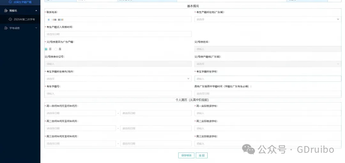Click the 返回 button
Screen dimensions: 345x163
(x=202, y=155)
